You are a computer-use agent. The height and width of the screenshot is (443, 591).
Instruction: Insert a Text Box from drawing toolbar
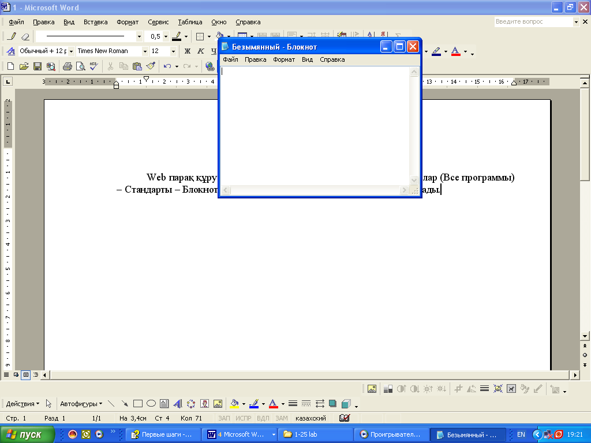click(164, 403)
